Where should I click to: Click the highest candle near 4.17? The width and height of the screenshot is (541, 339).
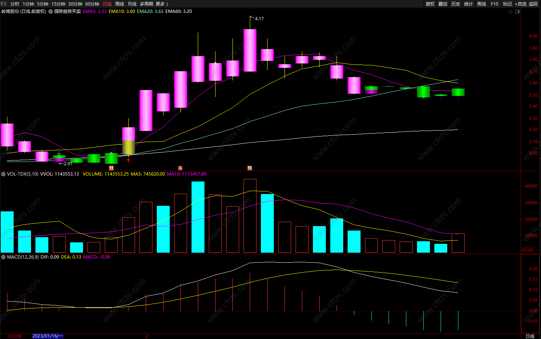[x=250, y=50]
